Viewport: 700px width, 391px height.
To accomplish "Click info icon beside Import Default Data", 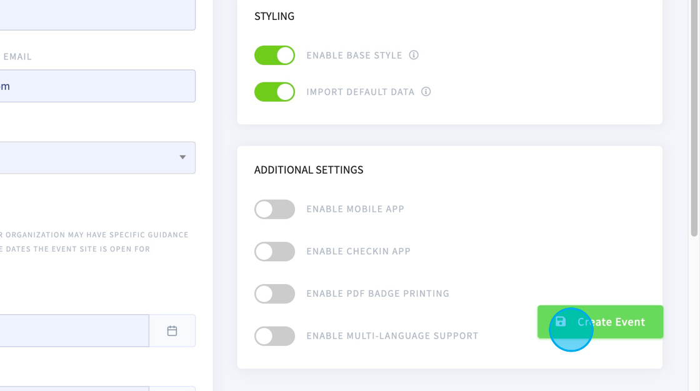I will pyautogui.click(x=426, y=91).
